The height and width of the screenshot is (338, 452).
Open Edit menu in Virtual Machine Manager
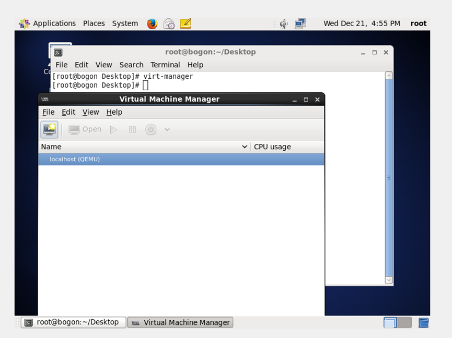(68, 112)
